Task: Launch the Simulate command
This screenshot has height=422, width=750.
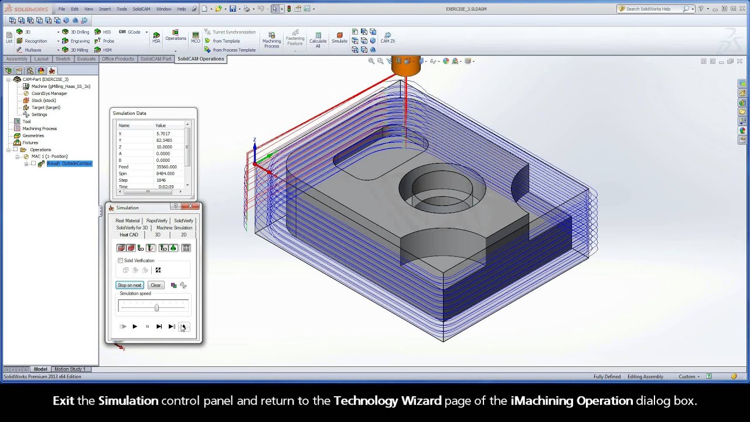Action: 339,38
